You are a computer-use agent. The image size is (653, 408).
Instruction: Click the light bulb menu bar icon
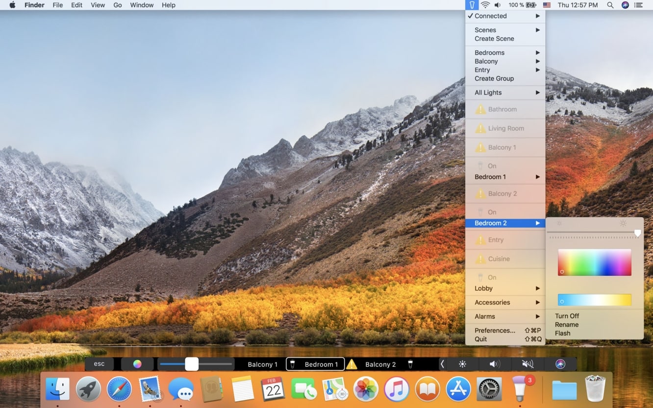(x=472, y=5)
